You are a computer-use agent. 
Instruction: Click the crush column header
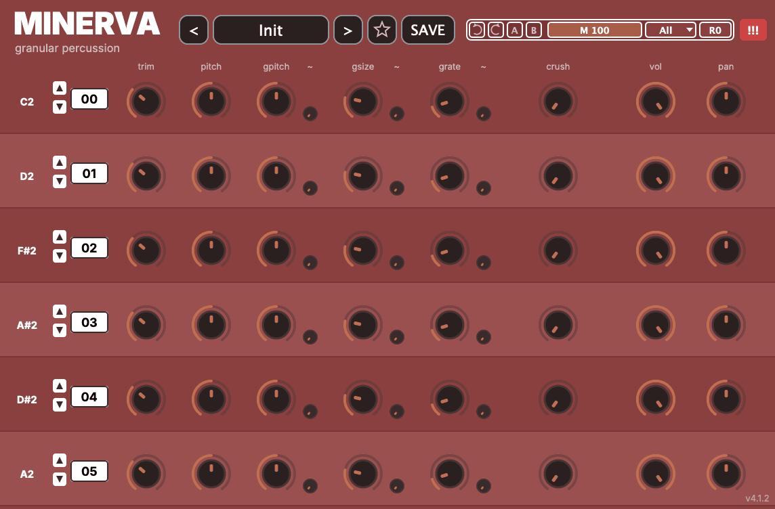(558, 66)
